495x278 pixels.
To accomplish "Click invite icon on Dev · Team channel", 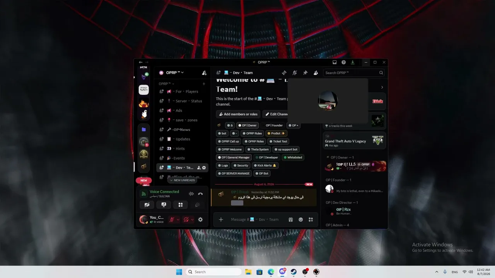I will pos(199,168).
